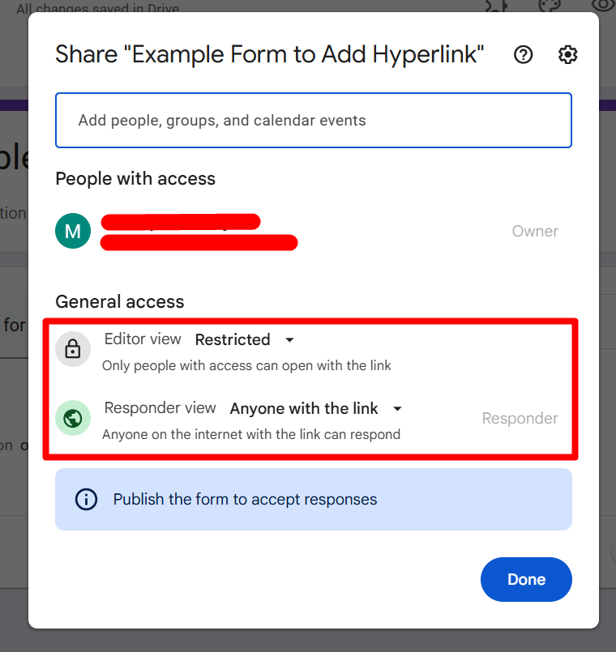Expand the Owner role options

coord(535,231)
